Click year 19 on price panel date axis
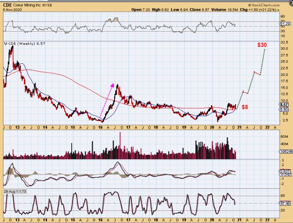Image resolution: width=293 pixels, height=223 pixels. [x=184, y=127]
